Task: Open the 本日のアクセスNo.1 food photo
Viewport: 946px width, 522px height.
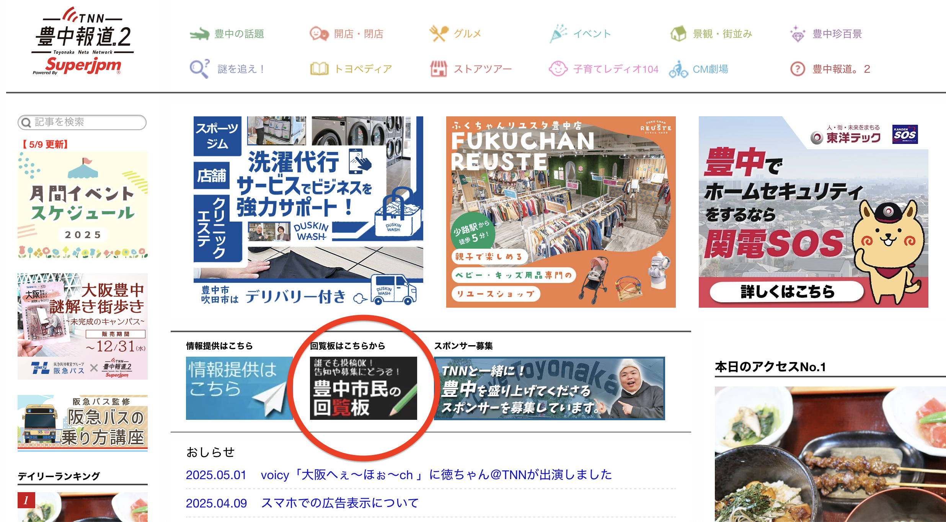Action: [830, 454]
